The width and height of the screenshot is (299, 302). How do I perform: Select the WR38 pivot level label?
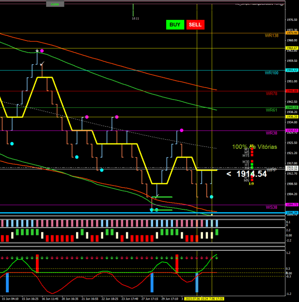tap(271, 133)
